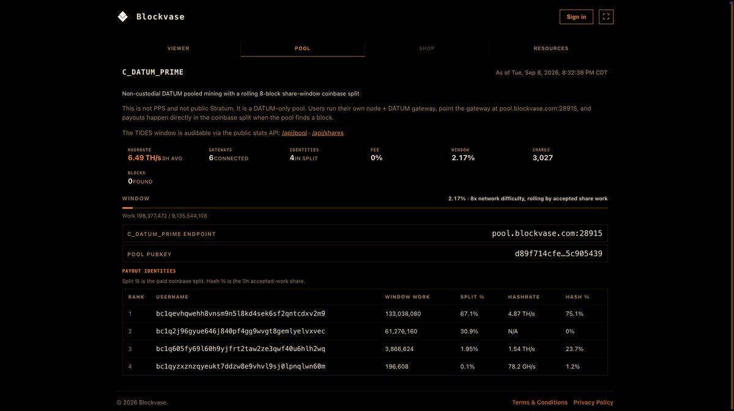Viewport: 734px width, 411px height.
Task: Select username bc1qyzxznzqyeukt7ddzw8e9vhvl9sj0lpnqlwn60m
Action: (x=240, y=367)
